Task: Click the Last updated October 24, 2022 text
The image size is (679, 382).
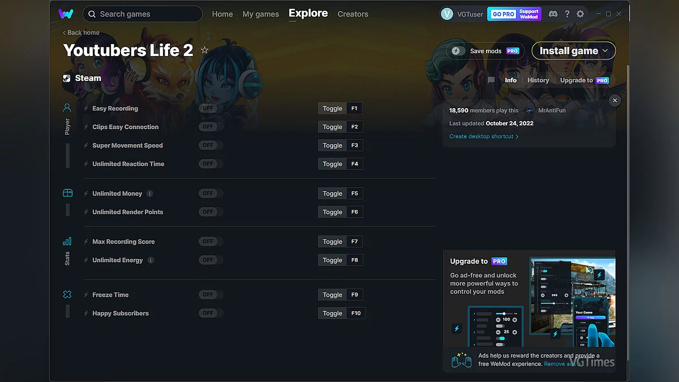Action: 491,123
